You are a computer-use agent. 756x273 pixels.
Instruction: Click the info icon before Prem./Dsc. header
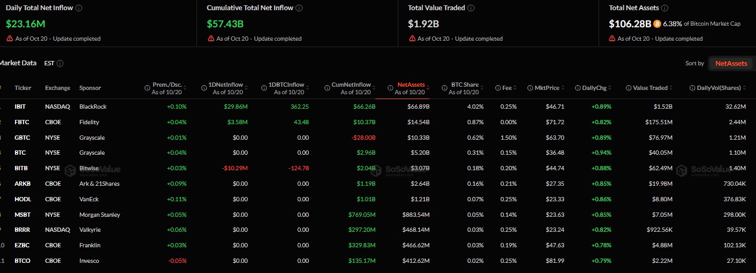tap(147, 88)
